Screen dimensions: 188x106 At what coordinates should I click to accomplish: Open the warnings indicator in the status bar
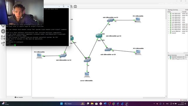(x=184, y=100)
